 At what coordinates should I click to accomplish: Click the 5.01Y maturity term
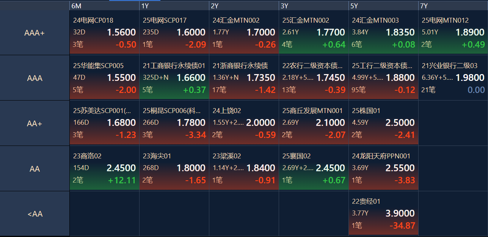(430, 33)
